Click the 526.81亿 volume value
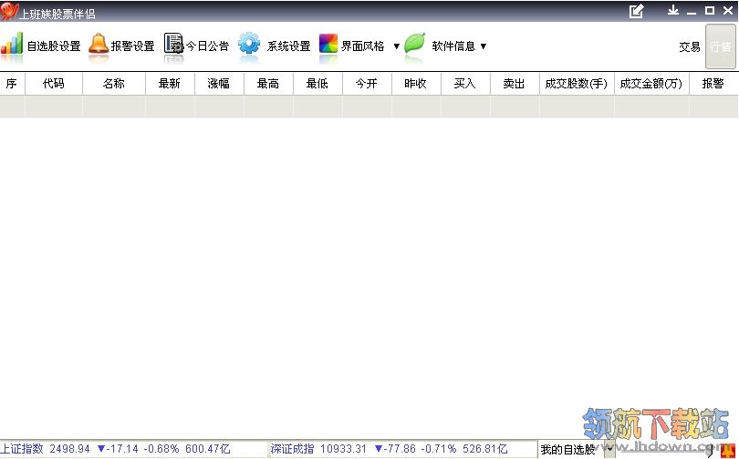739x459 pixels. point(485,449)
